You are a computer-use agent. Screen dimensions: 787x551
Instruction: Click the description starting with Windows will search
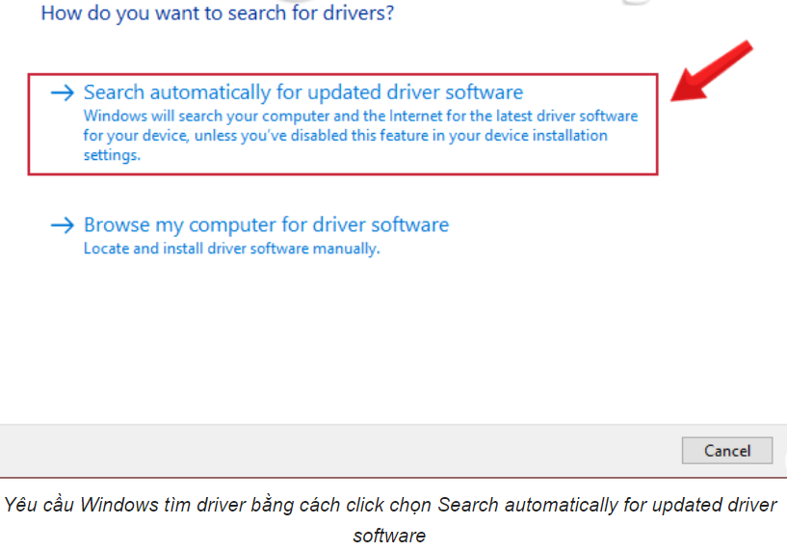click(x=360, y=117)
